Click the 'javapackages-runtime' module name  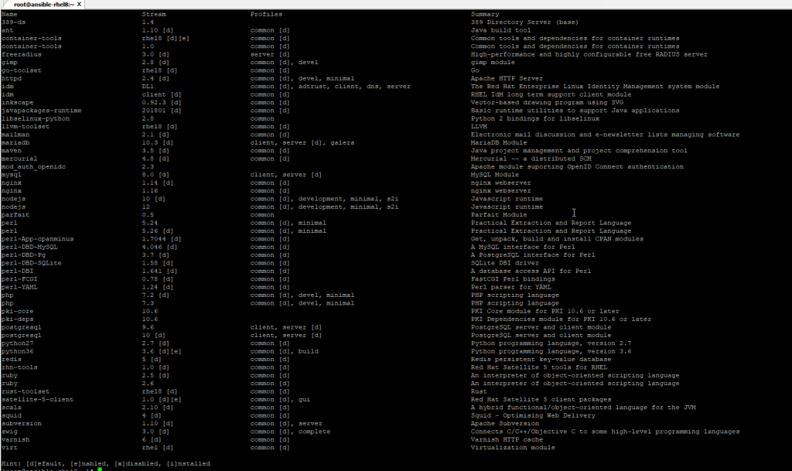[42, 111]
